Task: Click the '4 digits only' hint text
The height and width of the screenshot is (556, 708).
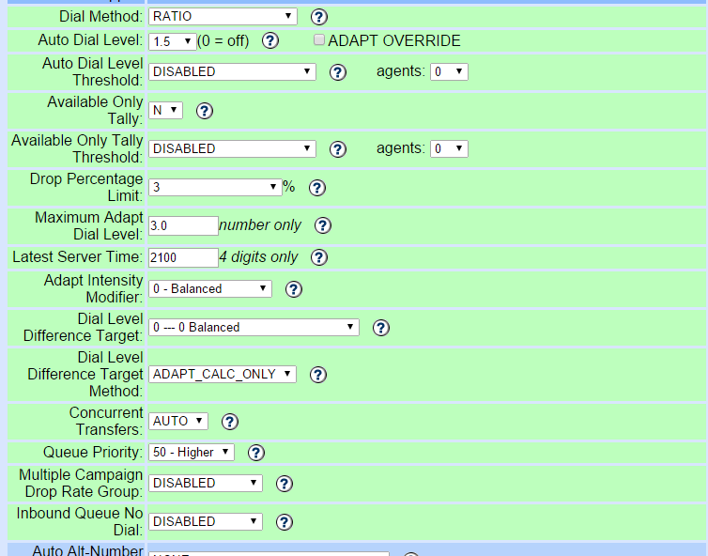Action: (258, 257)
